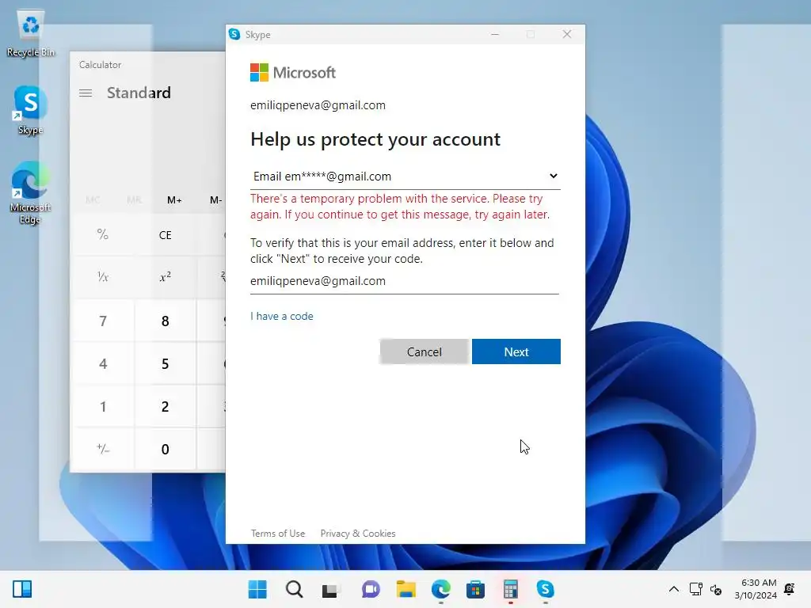811x608 pixels.
Task: Click digit 1 in Calculator
Action: pos(102,406)
